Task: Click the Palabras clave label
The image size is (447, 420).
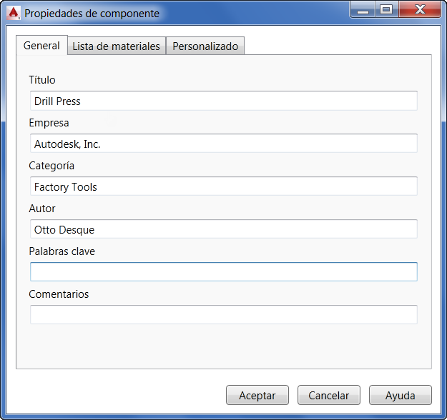Action: click(x=62, y=251)
